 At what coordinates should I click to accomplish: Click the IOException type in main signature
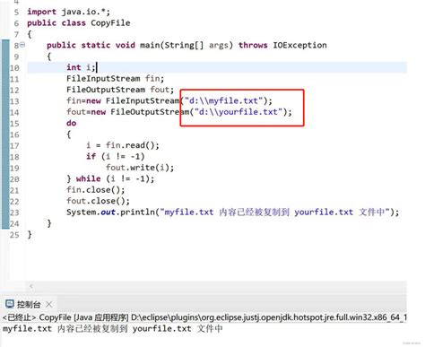tap(299, 45)
